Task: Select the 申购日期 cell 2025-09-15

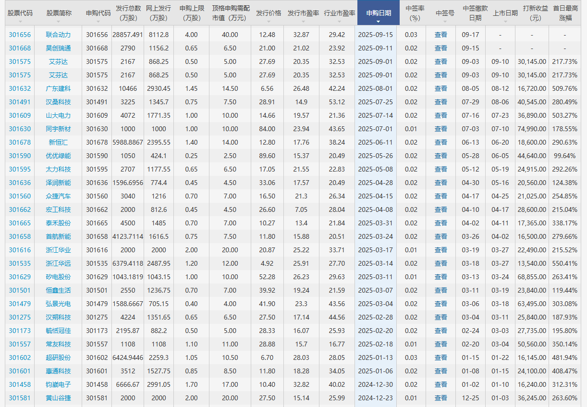Action: point(376,35)
